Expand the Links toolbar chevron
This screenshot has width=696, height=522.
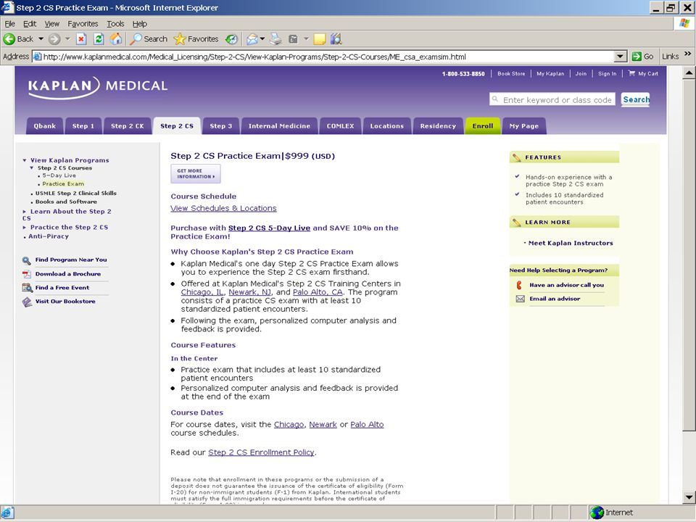click(687, 54)
